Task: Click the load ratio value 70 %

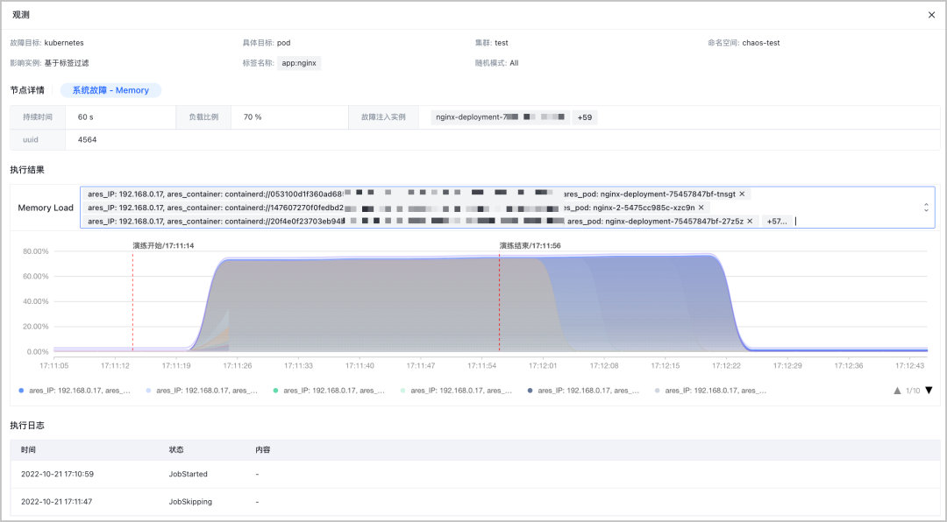Action: [253, 117]
